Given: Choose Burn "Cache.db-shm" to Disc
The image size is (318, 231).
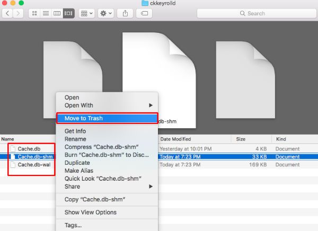Looking at the screenshot, I should [x=107, y=155].
